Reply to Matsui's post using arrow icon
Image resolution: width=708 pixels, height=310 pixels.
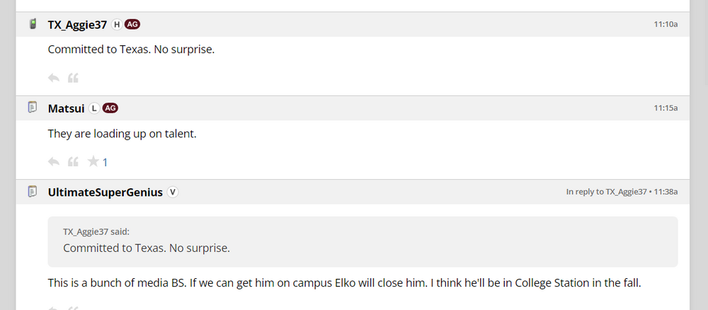pos(53,162)
